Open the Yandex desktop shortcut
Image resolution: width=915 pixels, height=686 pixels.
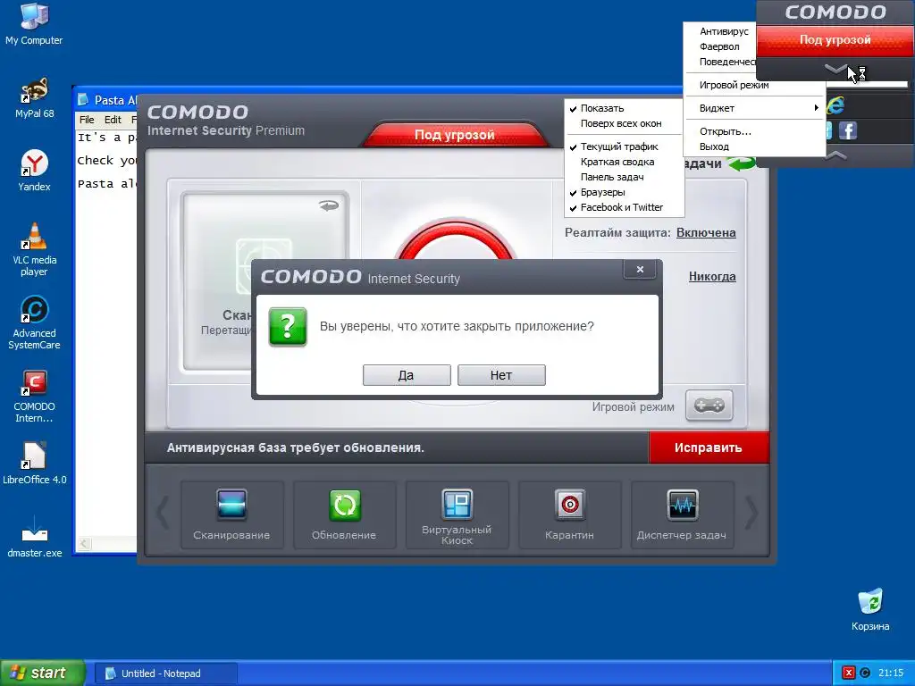coord(34,171)
